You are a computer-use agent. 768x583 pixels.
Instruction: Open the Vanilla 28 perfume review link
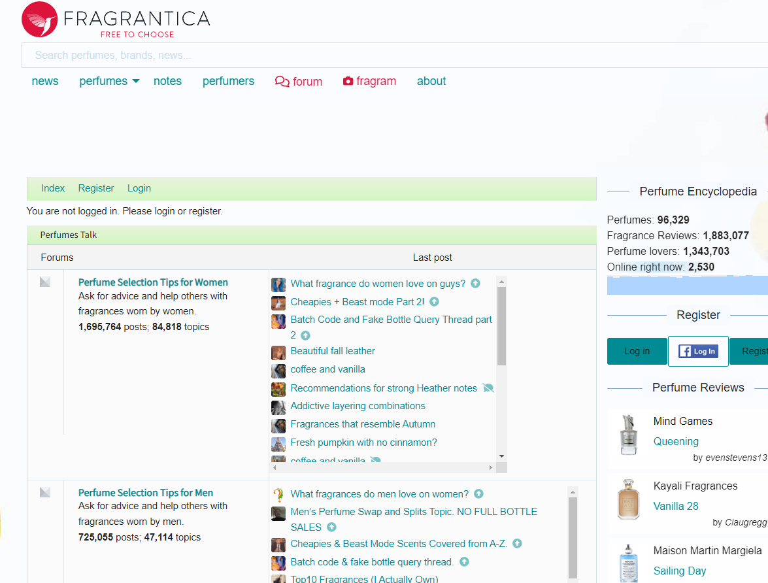click(x=676, y=506)
